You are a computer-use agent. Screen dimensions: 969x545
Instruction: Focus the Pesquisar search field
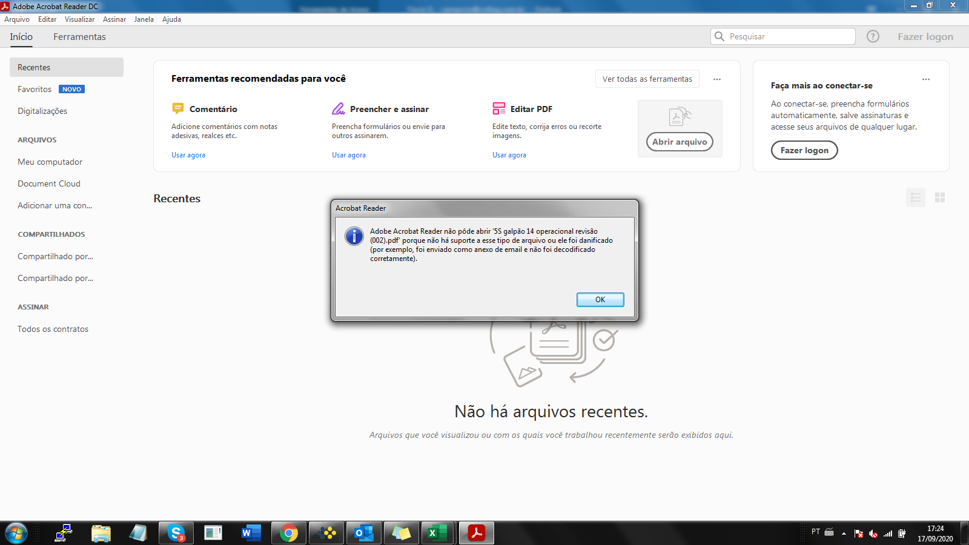(x=783, y=36)
